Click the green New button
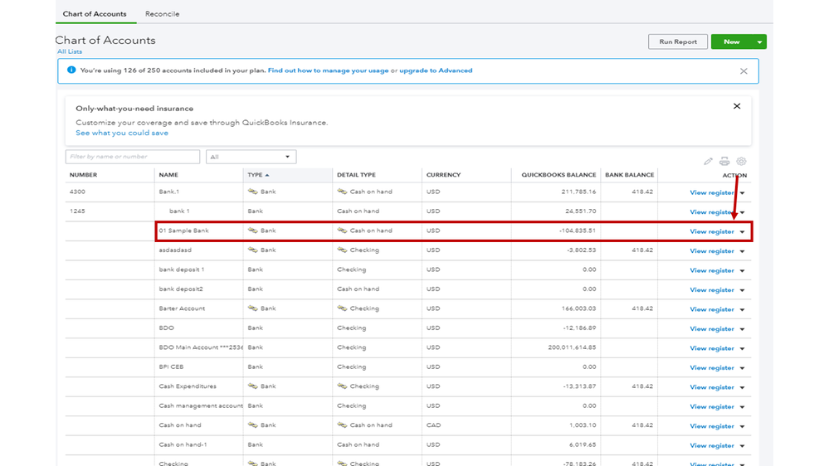This screenshot has height=466, width=829. [x=731, y=41]
